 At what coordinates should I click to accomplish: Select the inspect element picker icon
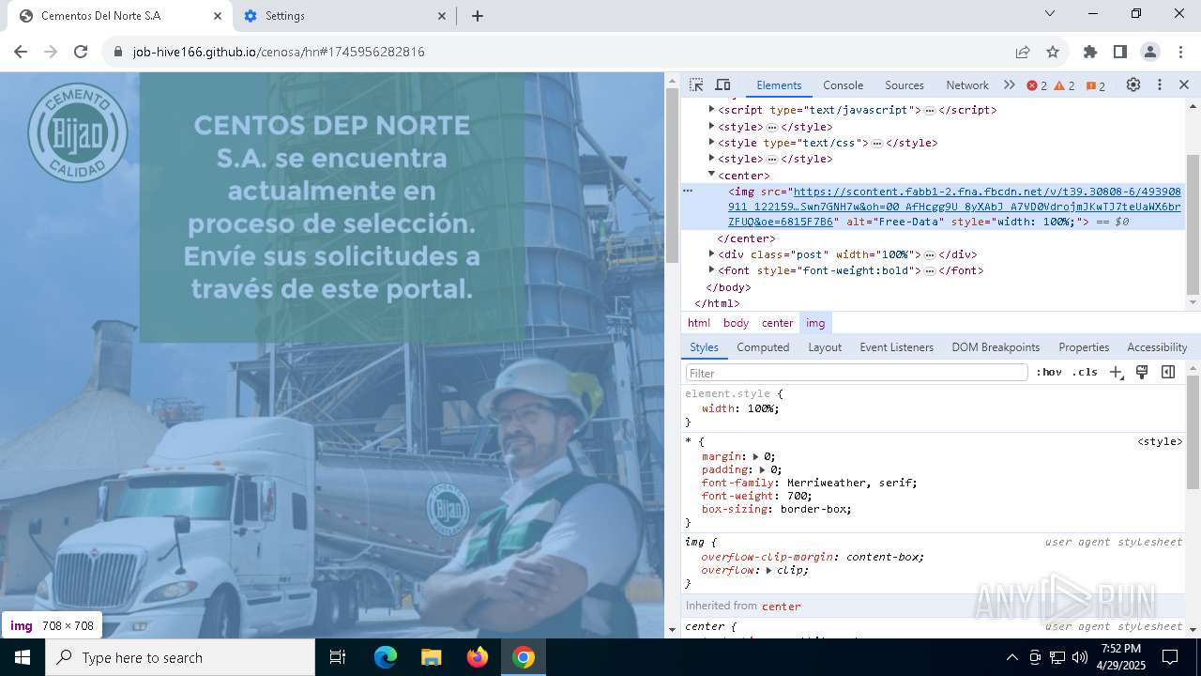696,84
